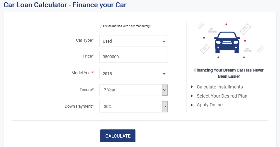Click arrow bullet beside Apply Online
Screen dimensions: 280x147
click(x=192, y=105)
